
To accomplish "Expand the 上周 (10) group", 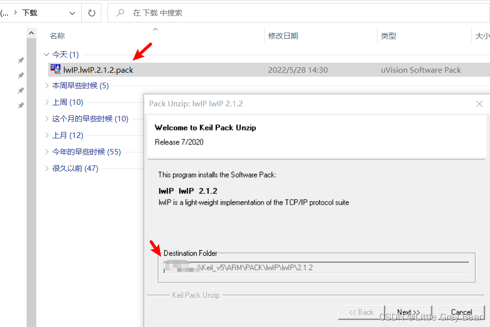I will click(x=47, y=102).
